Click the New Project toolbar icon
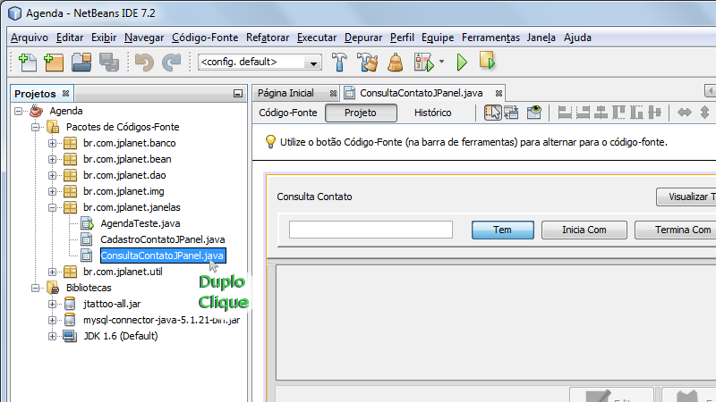 (54, 63)
